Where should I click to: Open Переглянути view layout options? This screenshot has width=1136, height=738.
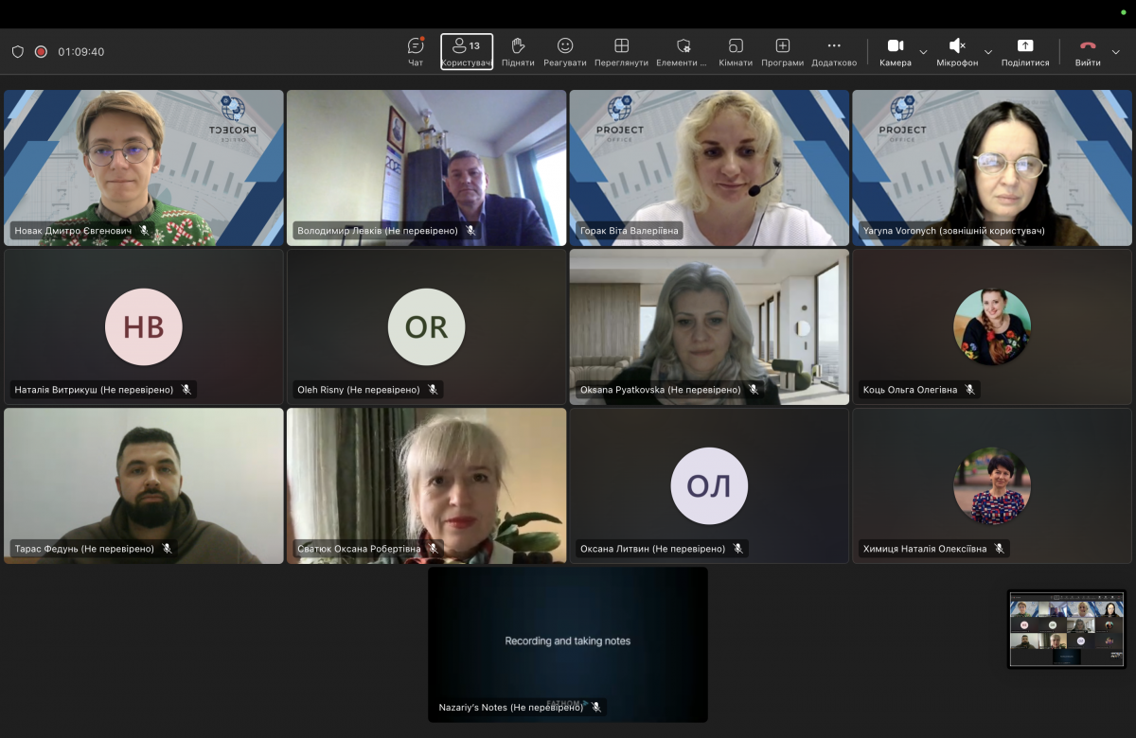pos(621,51)
